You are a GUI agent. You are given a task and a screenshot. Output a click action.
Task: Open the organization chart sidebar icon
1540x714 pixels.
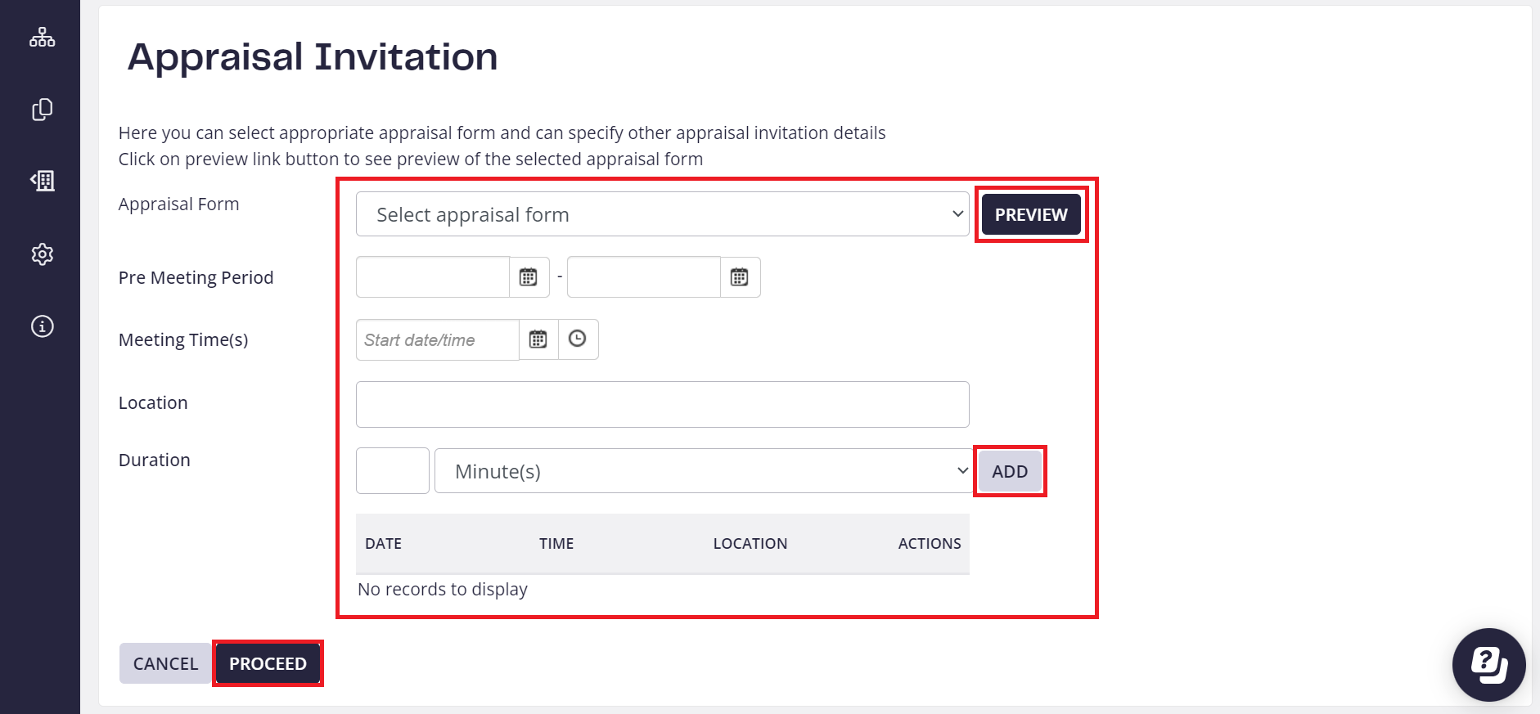click(x=43, y=38)
